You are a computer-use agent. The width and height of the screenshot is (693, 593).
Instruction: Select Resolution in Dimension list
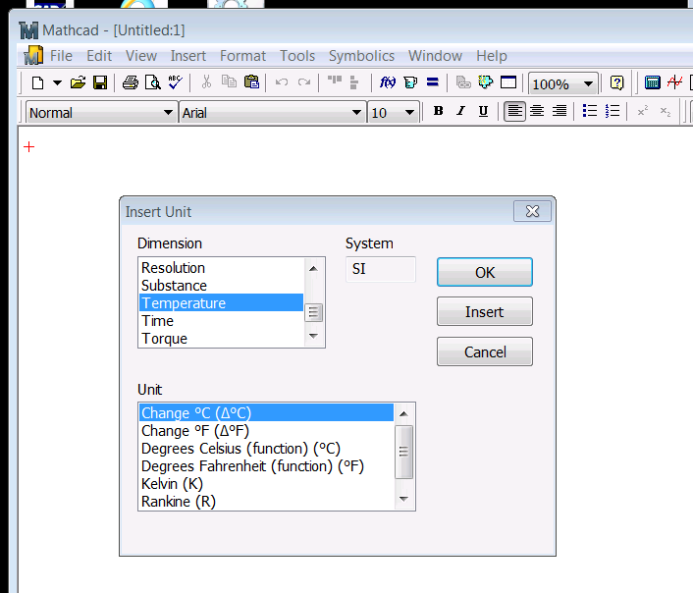222,267
